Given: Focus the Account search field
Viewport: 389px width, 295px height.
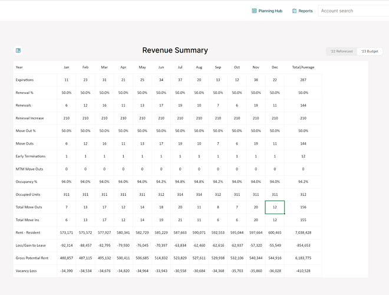Looking at the screenshot, I should [354, 11].
